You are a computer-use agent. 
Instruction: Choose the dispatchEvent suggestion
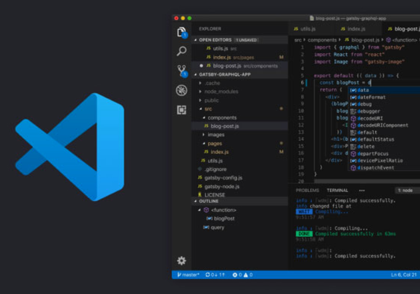[x=384, y=168]
